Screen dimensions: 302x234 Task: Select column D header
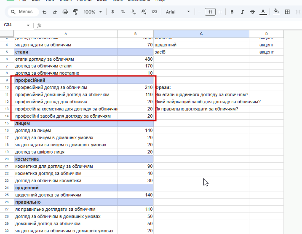point(266,34)
